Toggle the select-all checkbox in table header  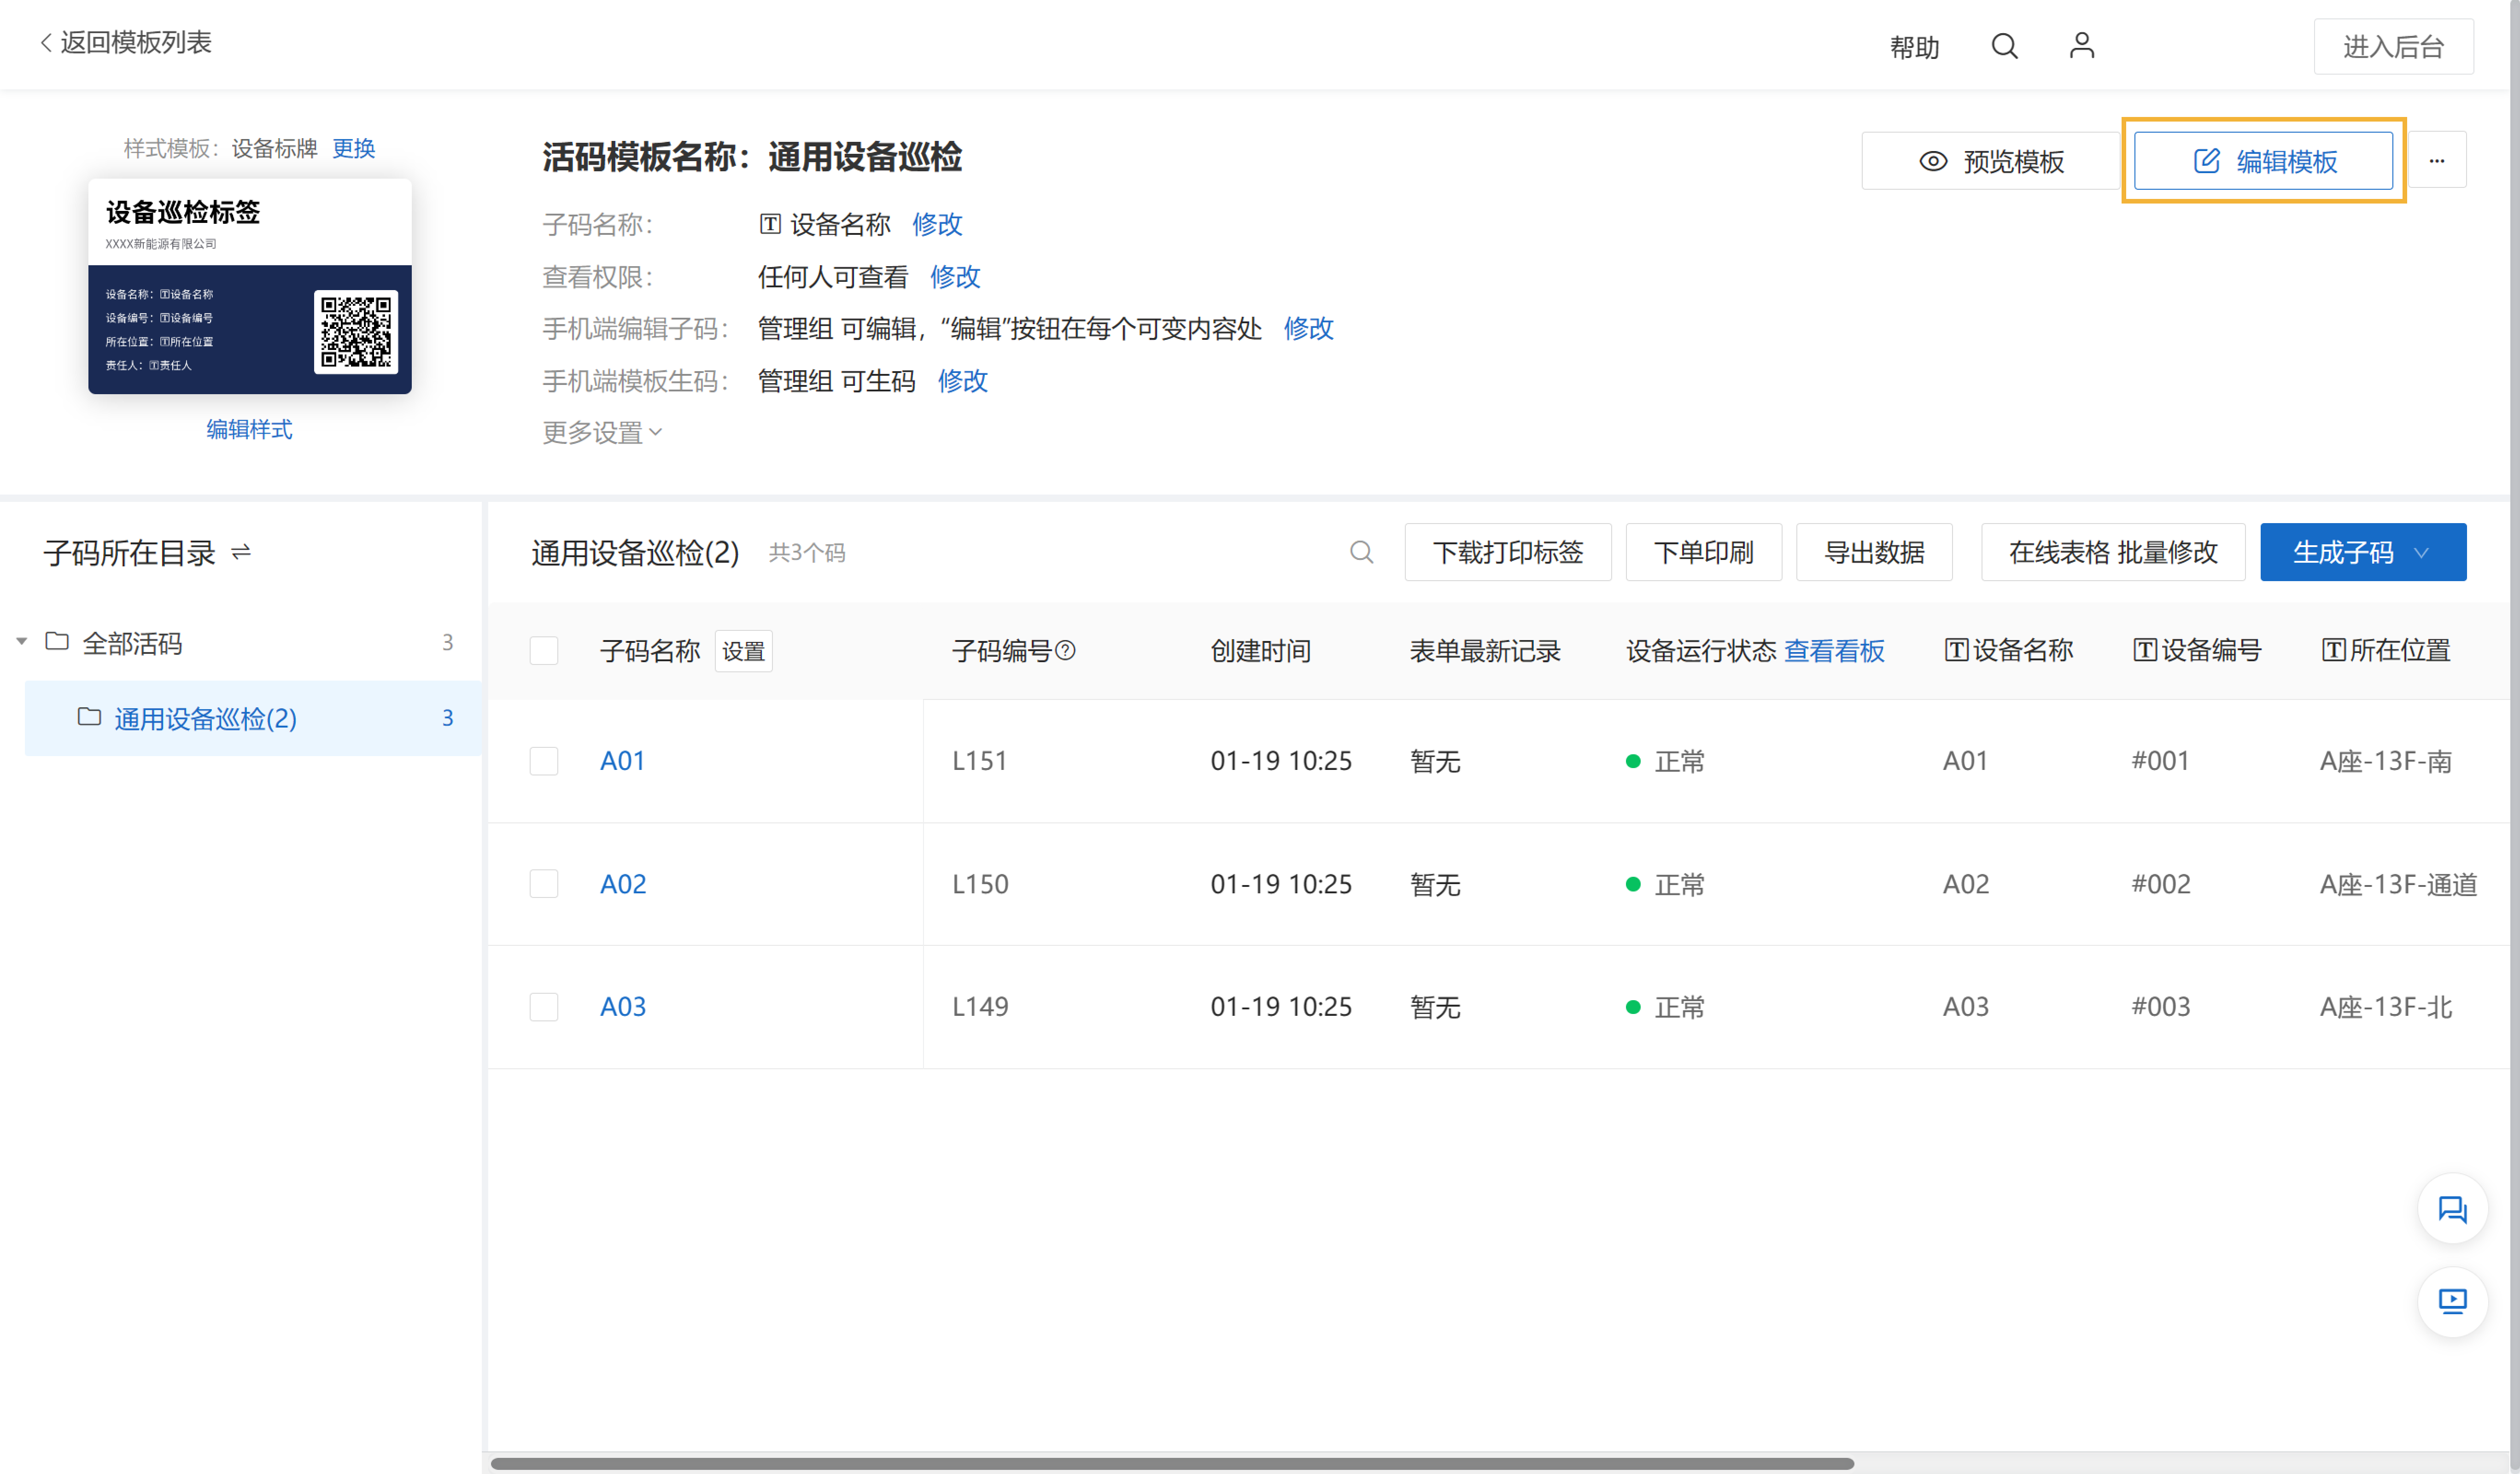pos(544,651)
